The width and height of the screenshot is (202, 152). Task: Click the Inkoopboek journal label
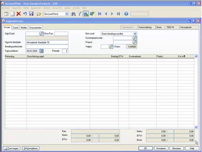pos(189,27)
